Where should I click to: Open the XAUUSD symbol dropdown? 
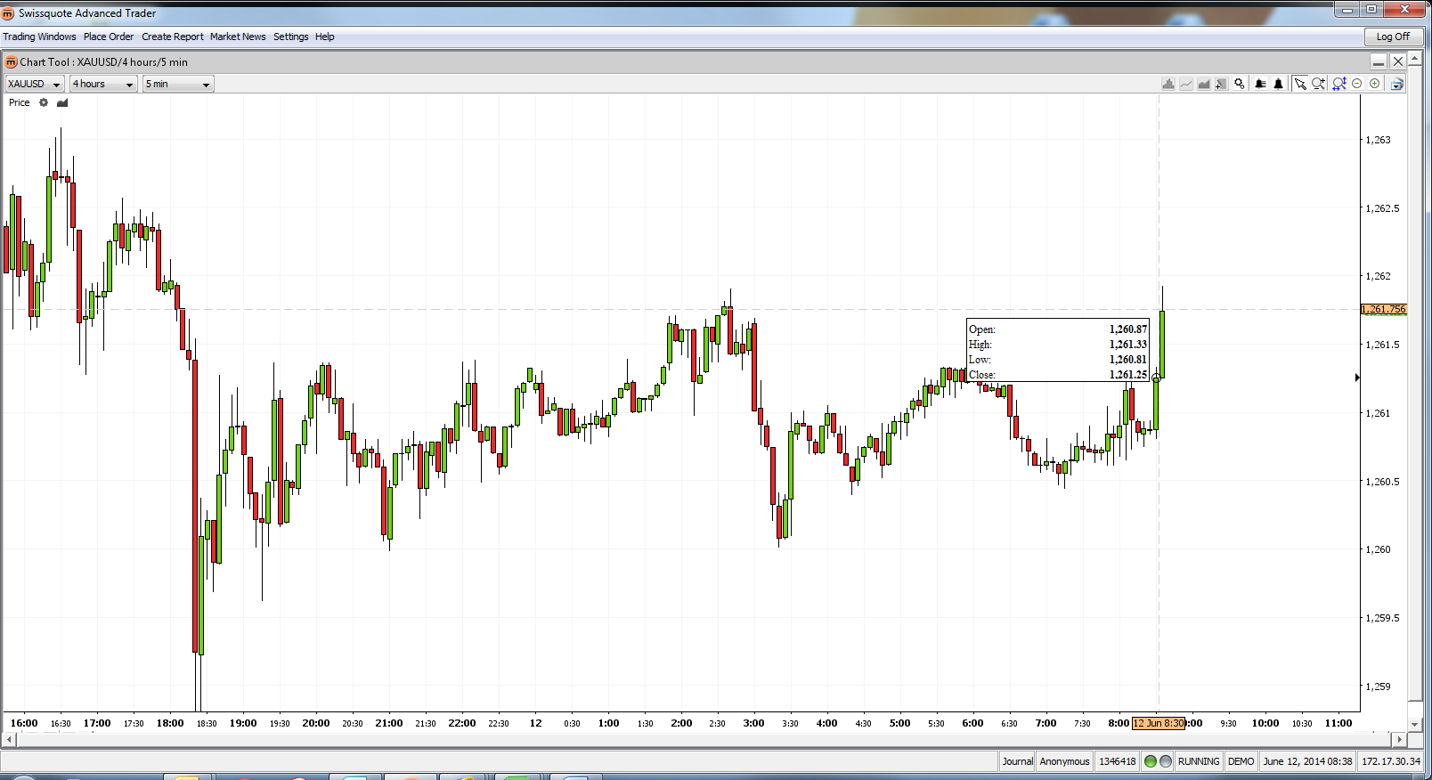point(35,84)
